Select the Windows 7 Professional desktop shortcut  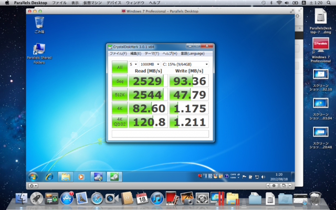pos(321,50)
